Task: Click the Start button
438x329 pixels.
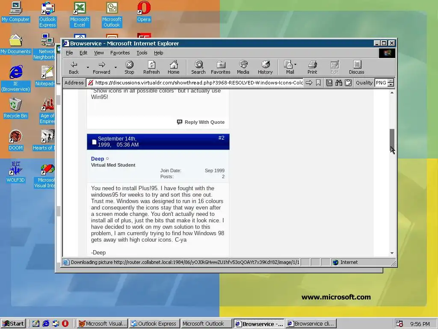Action: tap(13, 324)
